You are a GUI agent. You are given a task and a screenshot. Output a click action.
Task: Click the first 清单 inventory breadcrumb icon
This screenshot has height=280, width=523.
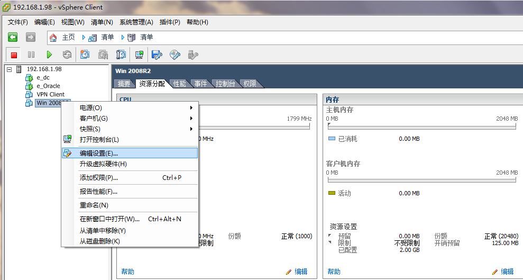pyautogui.click(x=93, y=38)
